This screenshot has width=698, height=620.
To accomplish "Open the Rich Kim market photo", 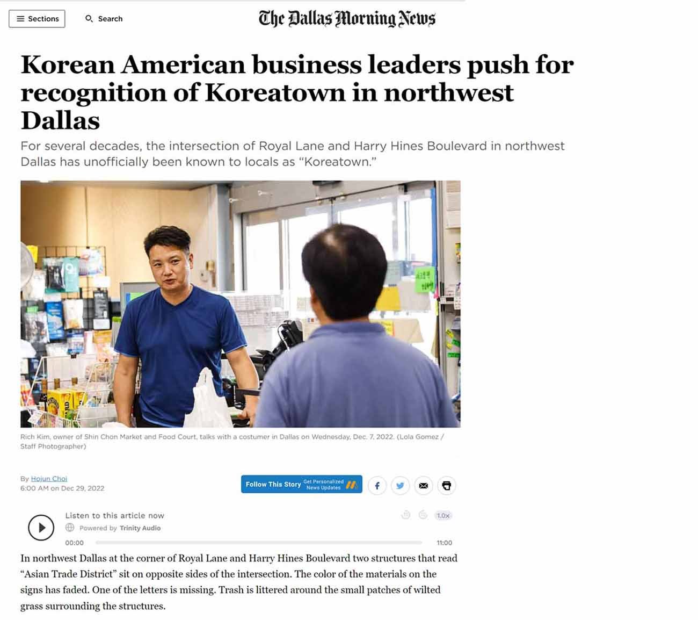I will [x=241, y=304].
